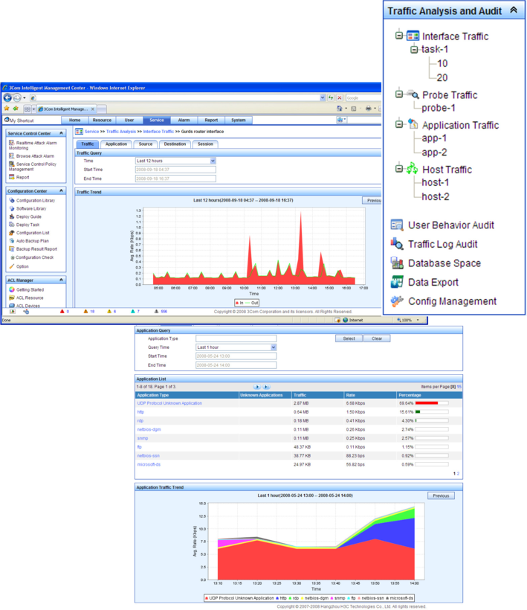Click the Probe Traffic magnifier icon
The width and height of the screenshot is (527, 610).
pyautogui.click(x=413, y=94)
